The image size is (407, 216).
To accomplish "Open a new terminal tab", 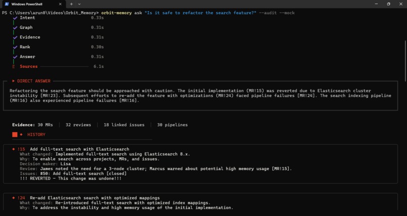I will click(71, 4).
